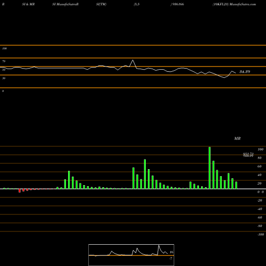Click the RSI peak spike on line
The height and width of the screenshot is (266, 266).
coord(132,60)
